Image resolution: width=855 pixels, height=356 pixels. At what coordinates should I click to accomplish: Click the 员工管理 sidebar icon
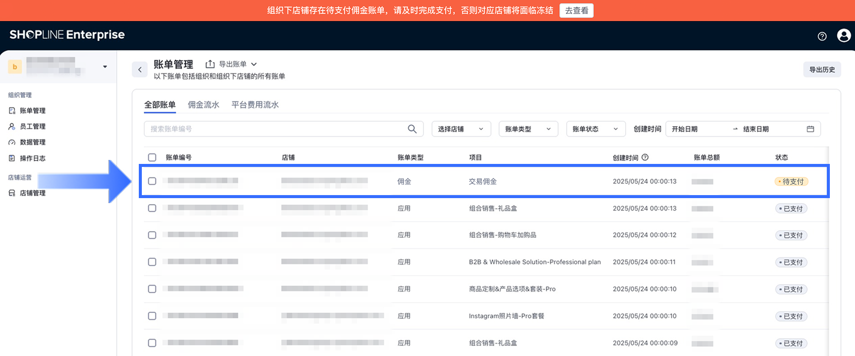click(x=12, y=126)
